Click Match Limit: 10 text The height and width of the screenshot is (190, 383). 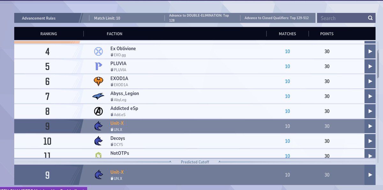107,18
